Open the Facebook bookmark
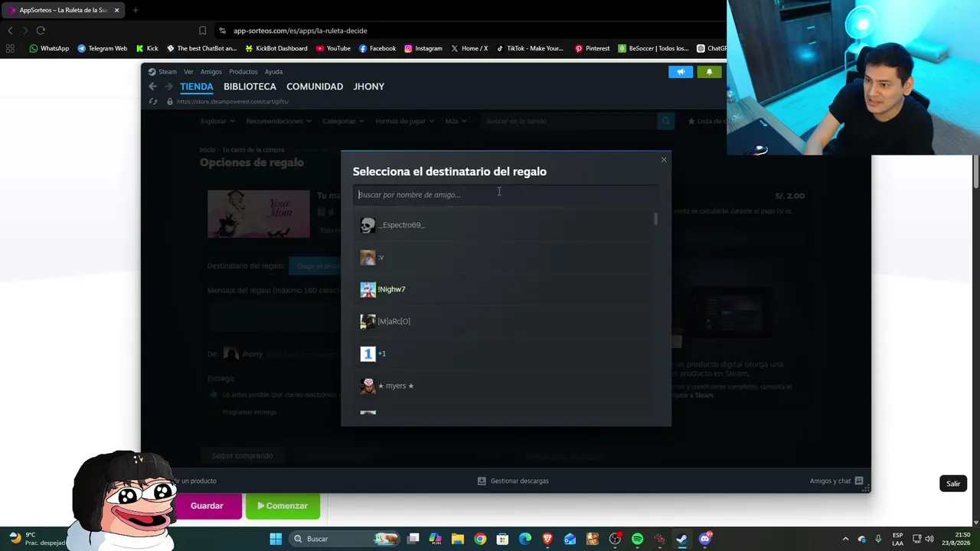 coord(377,48)
